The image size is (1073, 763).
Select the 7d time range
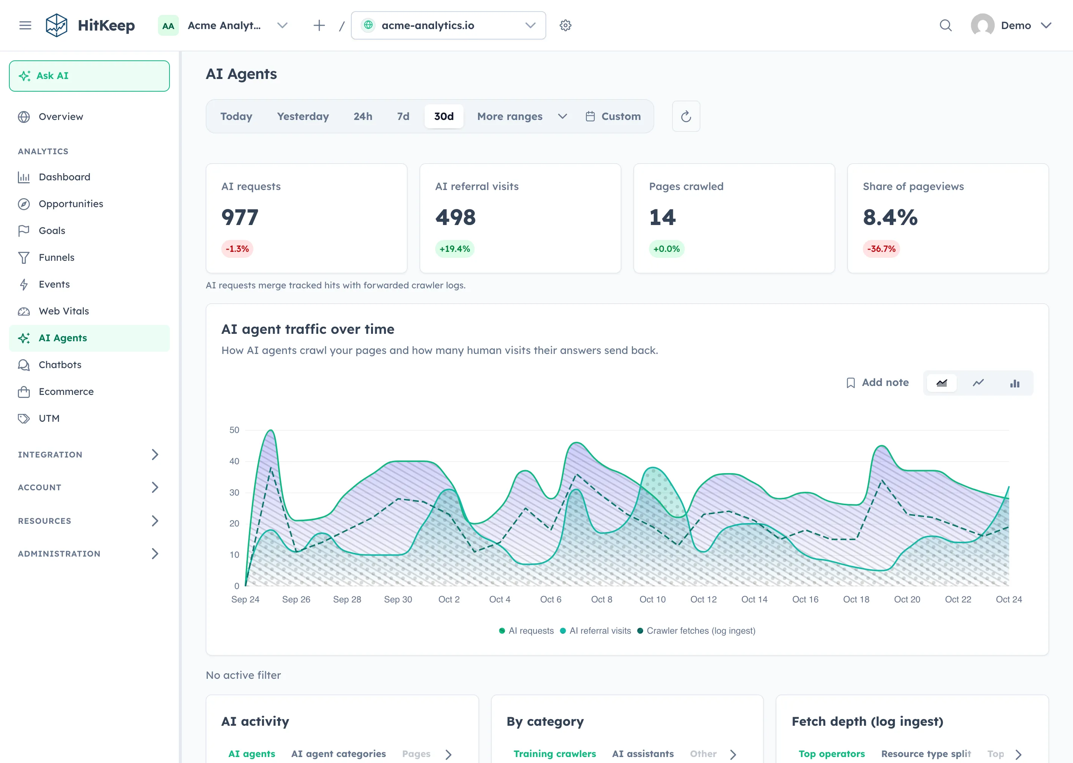tap(403, 116)
